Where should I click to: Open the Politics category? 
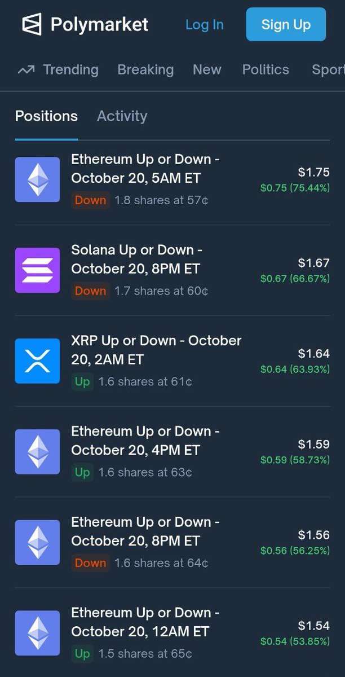pyautogui.click(x=266, y=70)
